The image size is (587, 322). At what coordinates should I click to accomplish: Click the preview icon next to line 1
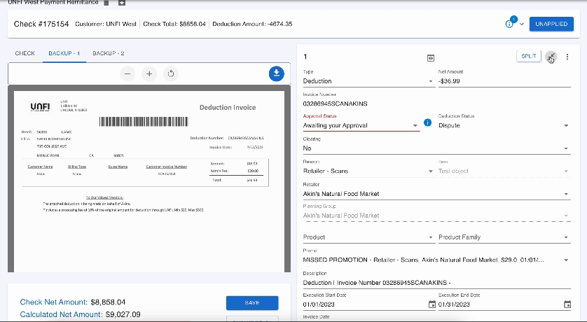tap(431, 58)
